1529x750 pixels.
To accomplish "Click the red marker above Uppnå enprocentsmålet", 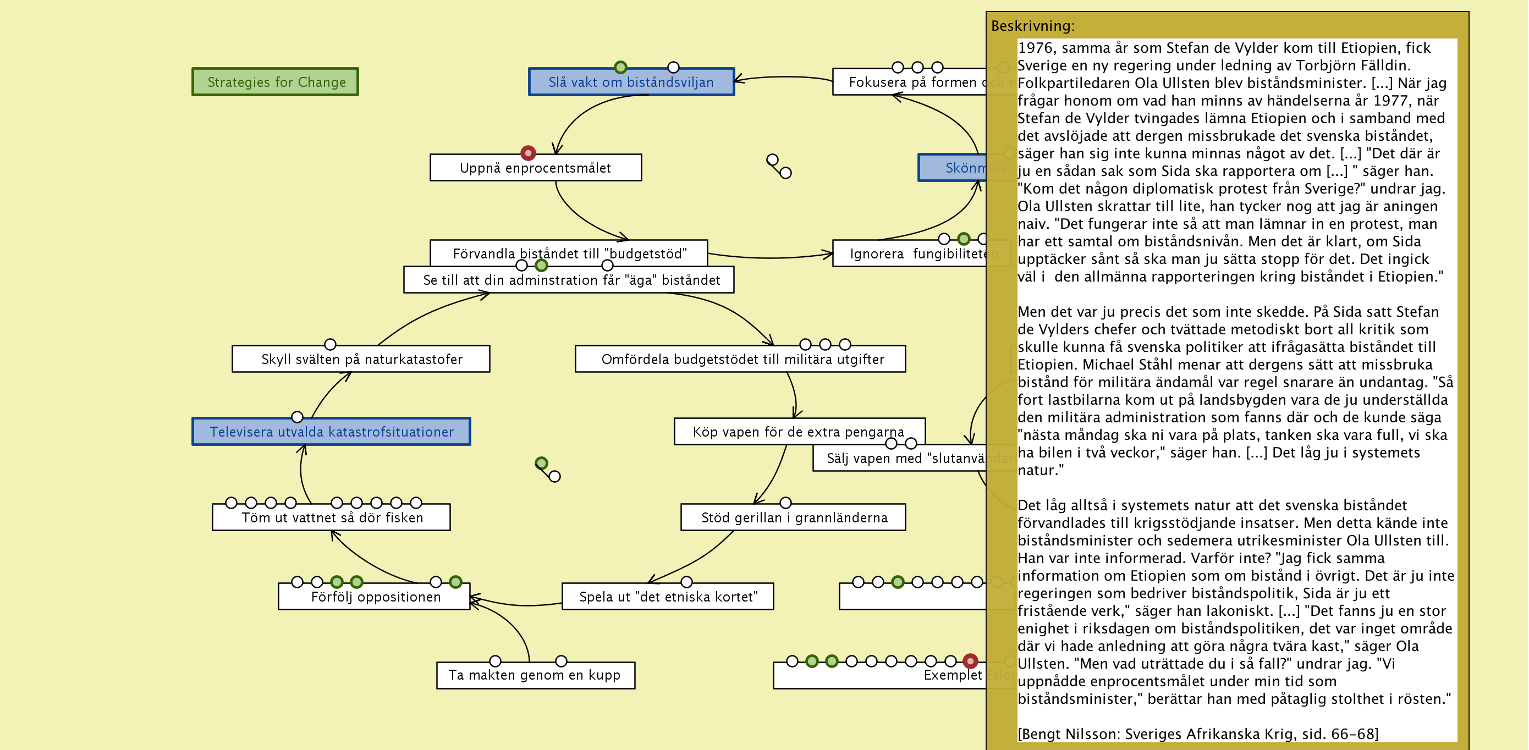I will pyautogui.click(x=527, y=153).
